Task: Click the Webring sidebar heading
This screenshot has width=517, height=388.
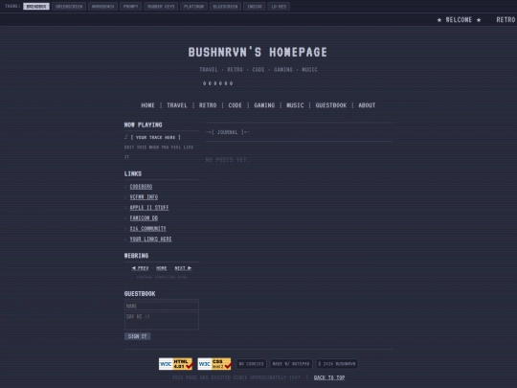Action: point(136,256)
